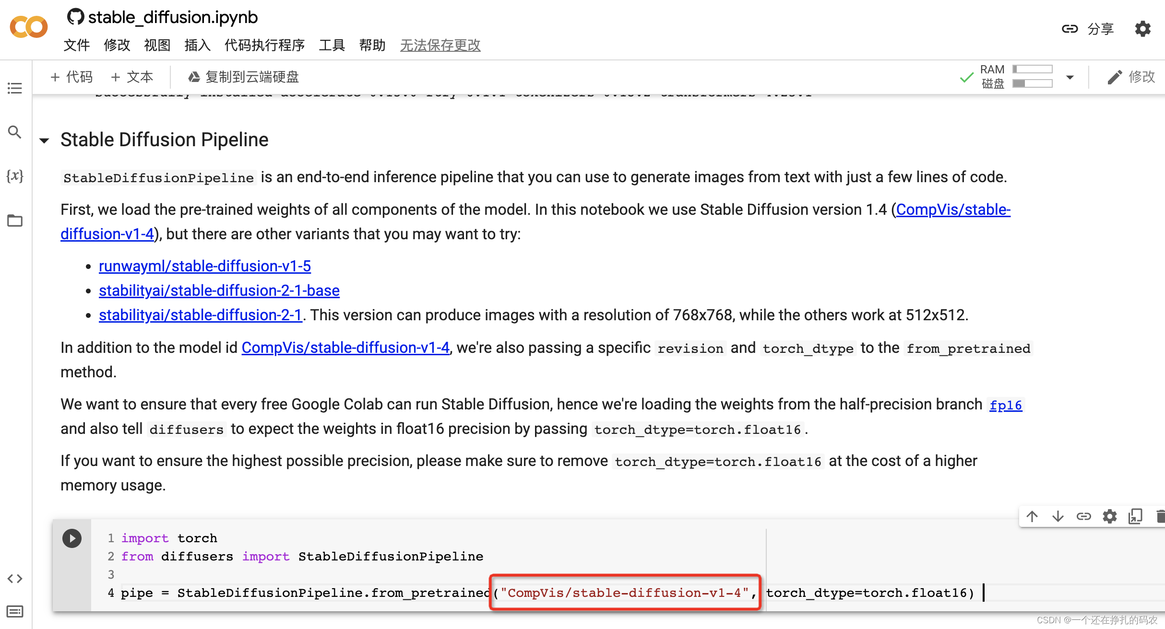Image resolution: width=1165 pixels, height=629 pixels.
Task: Open the 代码执行程序 menu
Action: click(264, 46)
